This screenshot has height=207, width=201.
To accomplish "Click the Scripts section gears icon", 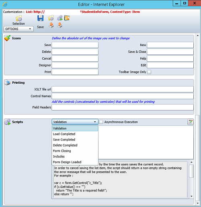I will pos(7,122).
